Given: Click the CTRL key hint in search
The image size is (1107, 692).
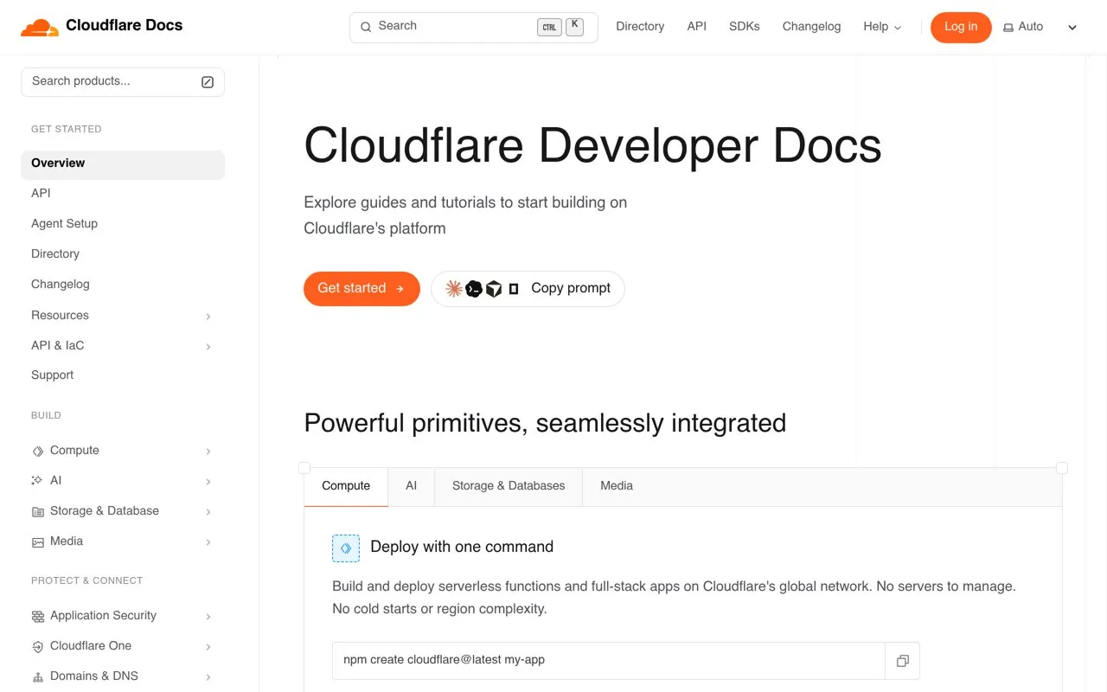Looking at the screenshot, I should click(549, 28).
